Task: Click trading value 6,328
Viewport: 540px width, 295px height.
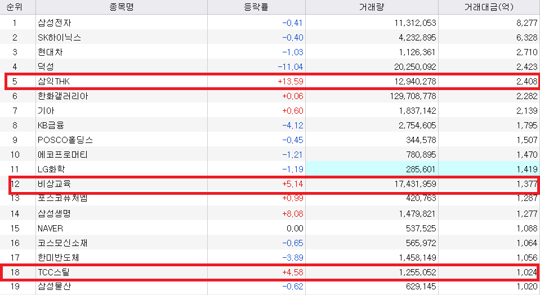Action: [x=527, y=38]
